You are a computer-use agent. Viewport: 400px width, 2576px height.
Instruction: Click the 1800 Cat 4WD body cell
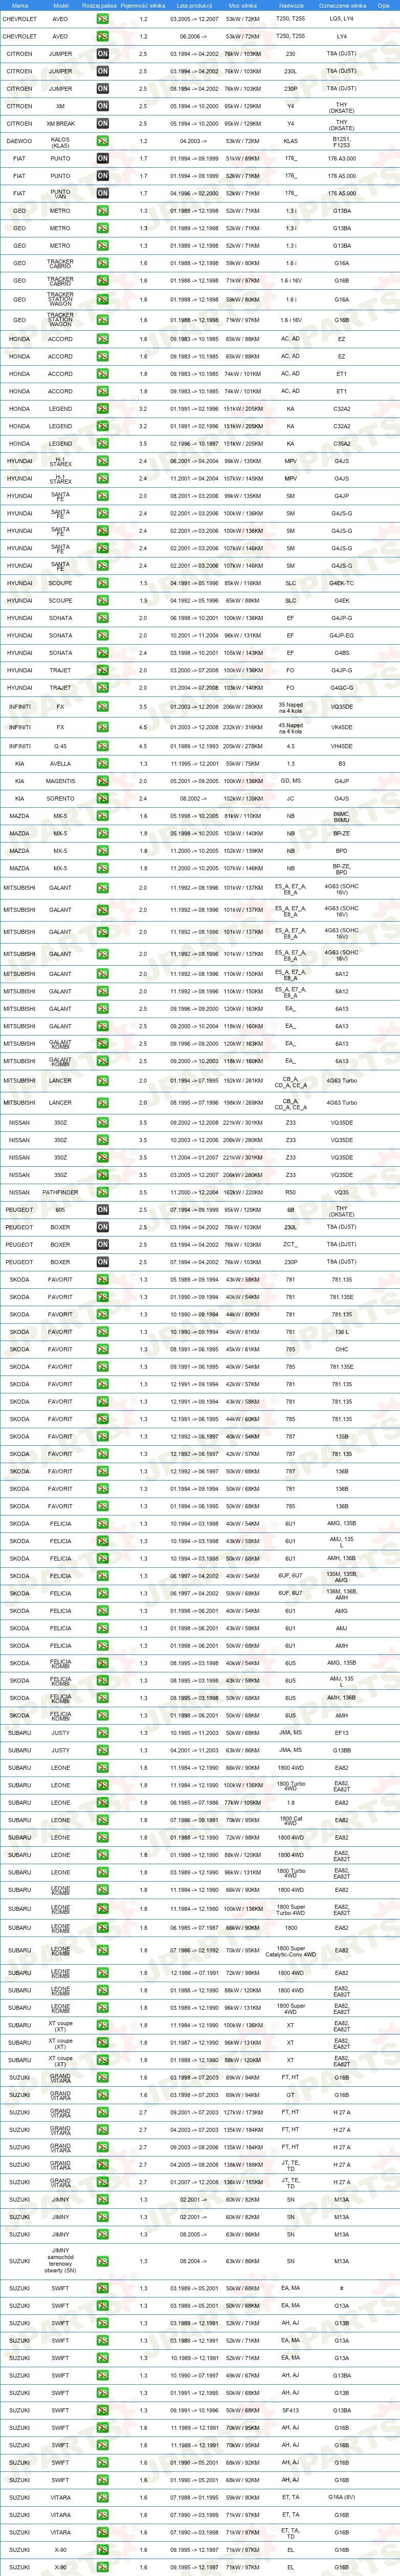pos(290,1820)
